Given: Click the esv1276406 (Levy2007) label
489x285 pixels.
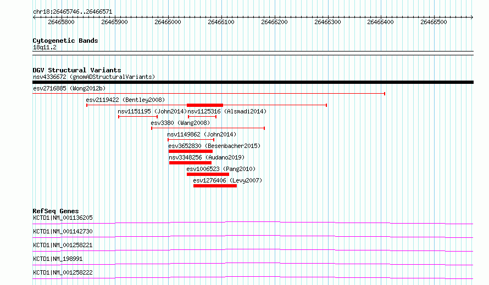Looking at the screenshot, I should (227, 180).
